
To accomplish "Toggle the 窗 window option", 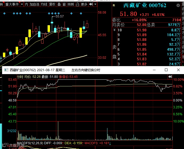I will pos(64,5).
